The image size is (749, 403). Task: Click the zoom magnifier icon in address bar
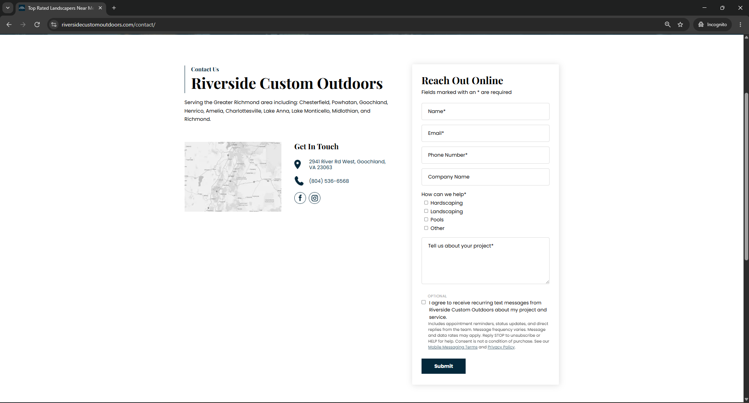point(667,25)
